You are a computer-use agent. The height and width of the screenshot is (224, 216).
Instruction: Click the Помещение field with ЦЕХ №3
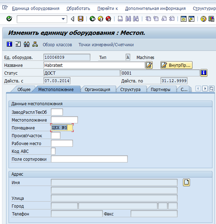pos(62,128)
